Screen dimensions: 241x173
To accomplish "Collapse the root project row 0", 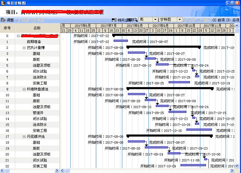I will click(18, 36).
